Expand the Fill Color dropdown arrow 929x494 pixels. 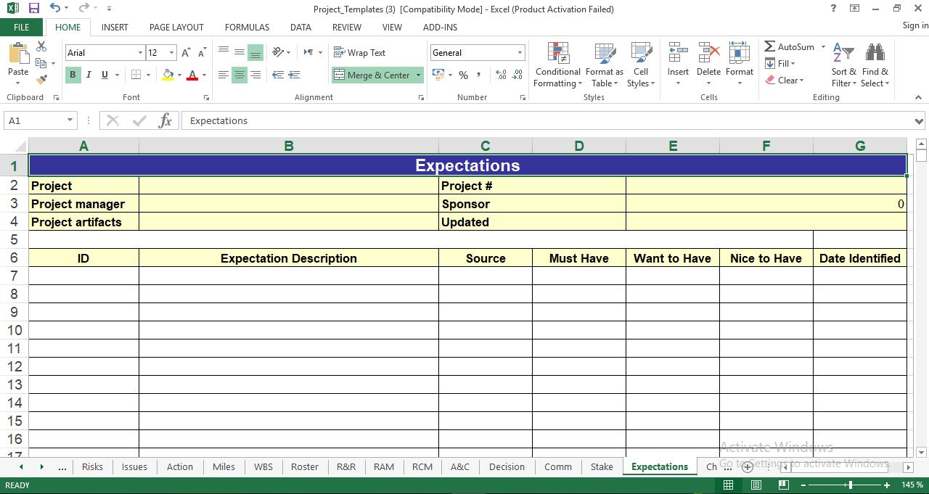coord(179,75)
